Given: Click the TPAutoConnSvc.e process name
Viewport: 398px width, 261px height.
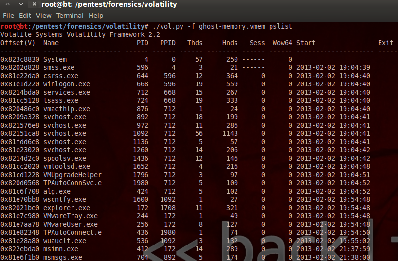Looking at the screenshot, I should click(72, 183).
